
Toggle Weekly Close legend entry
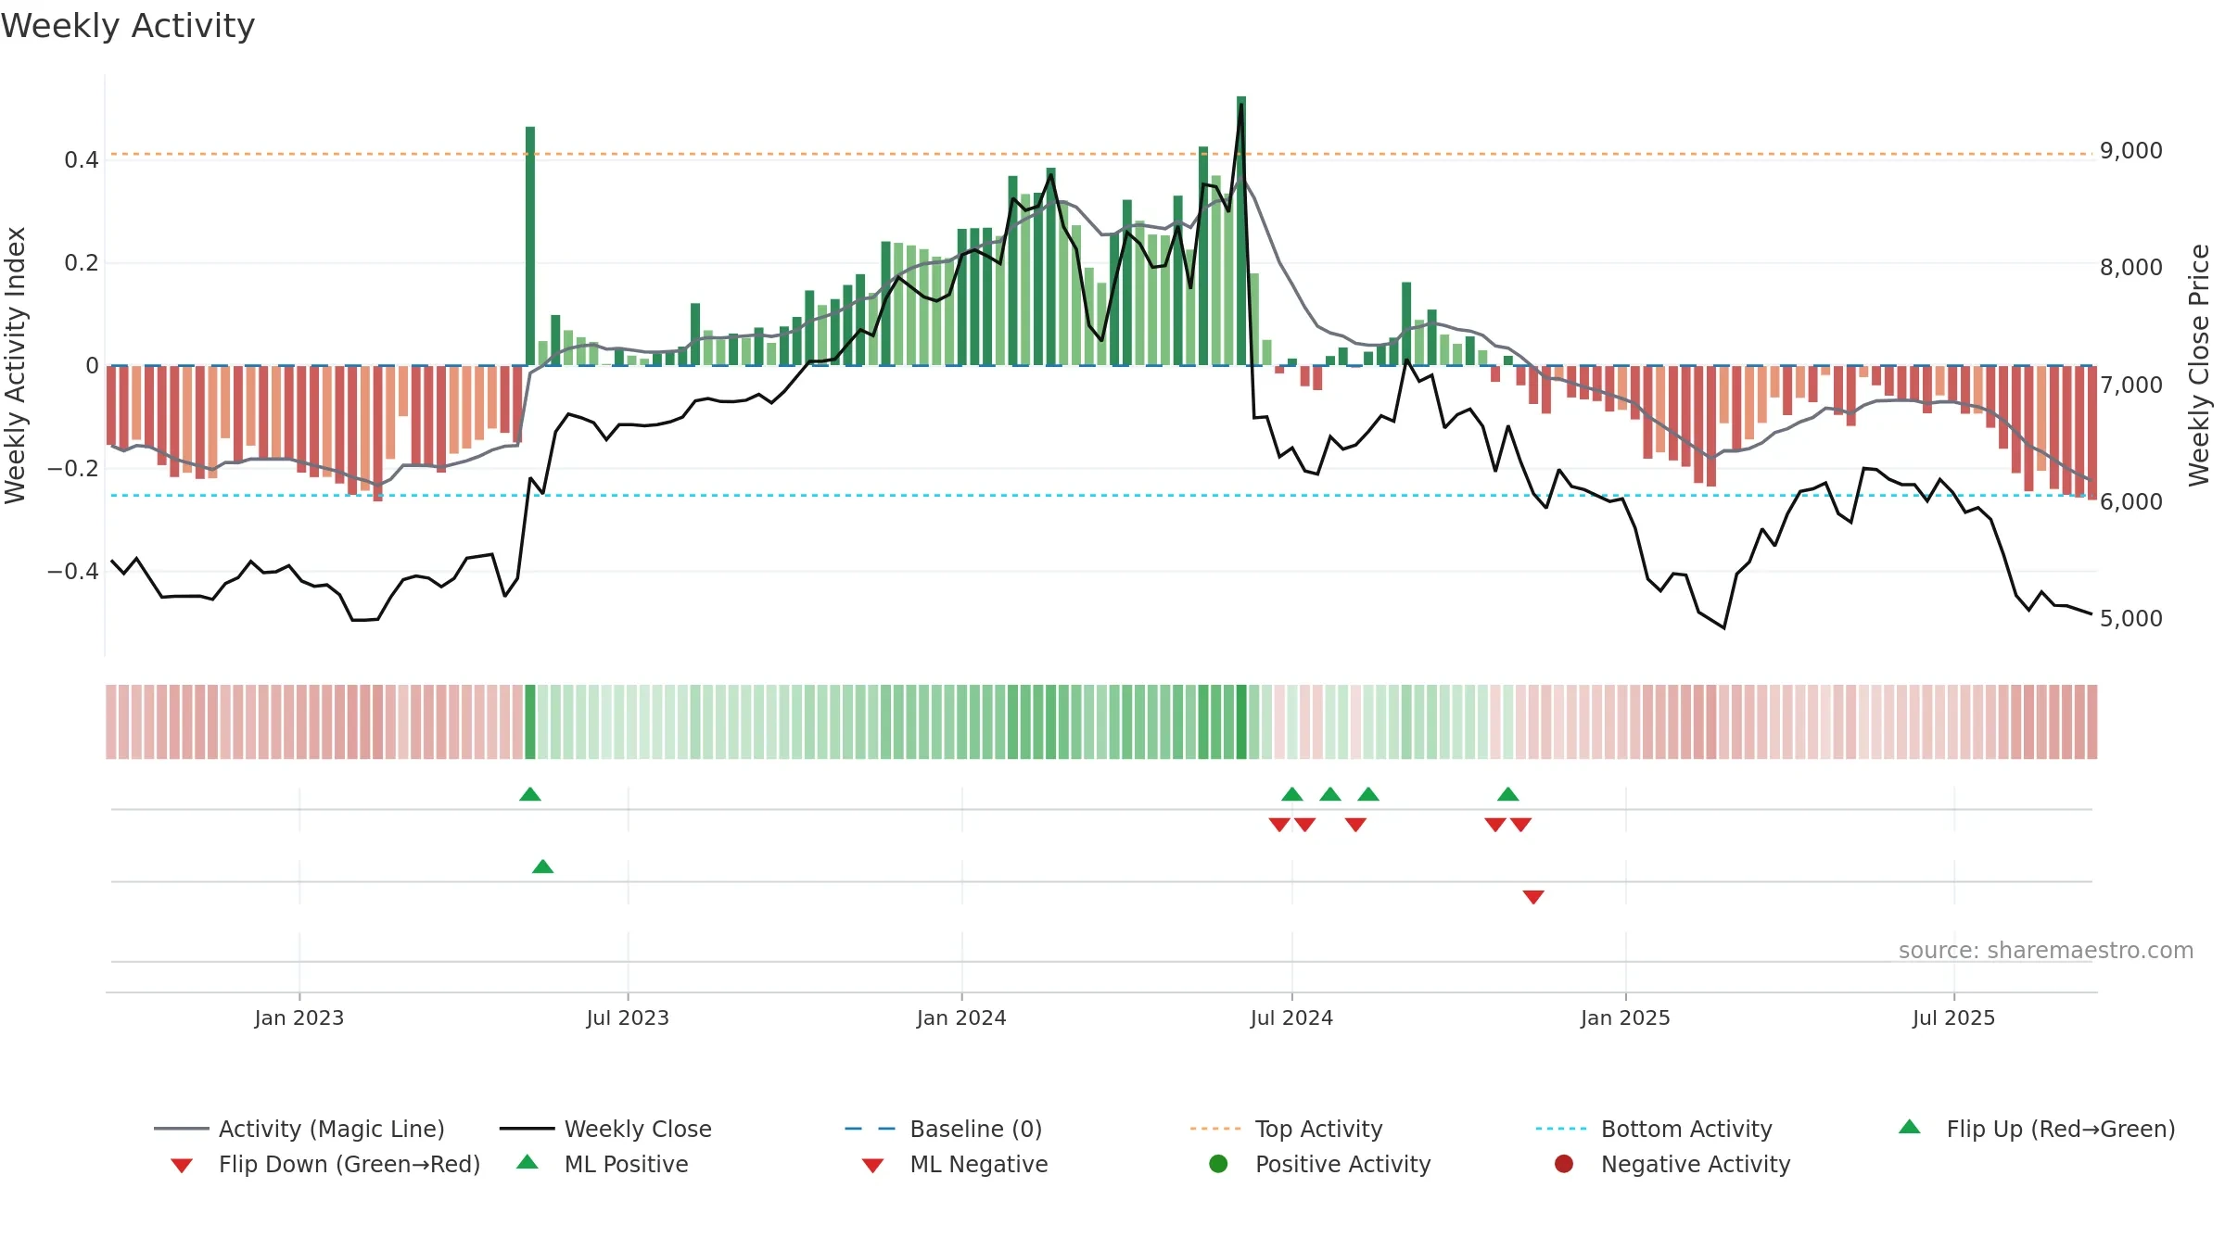pyautogui.click(x=605, y=1129)
